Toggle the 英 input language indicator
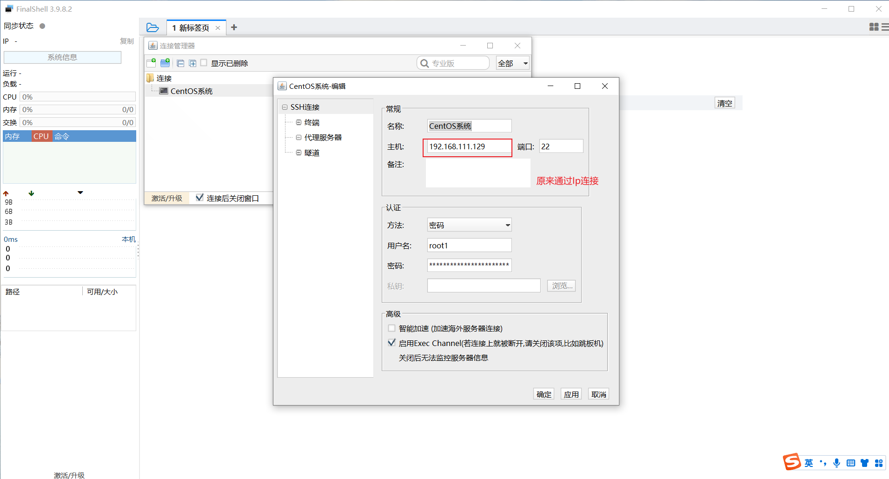 coord(809,463)
